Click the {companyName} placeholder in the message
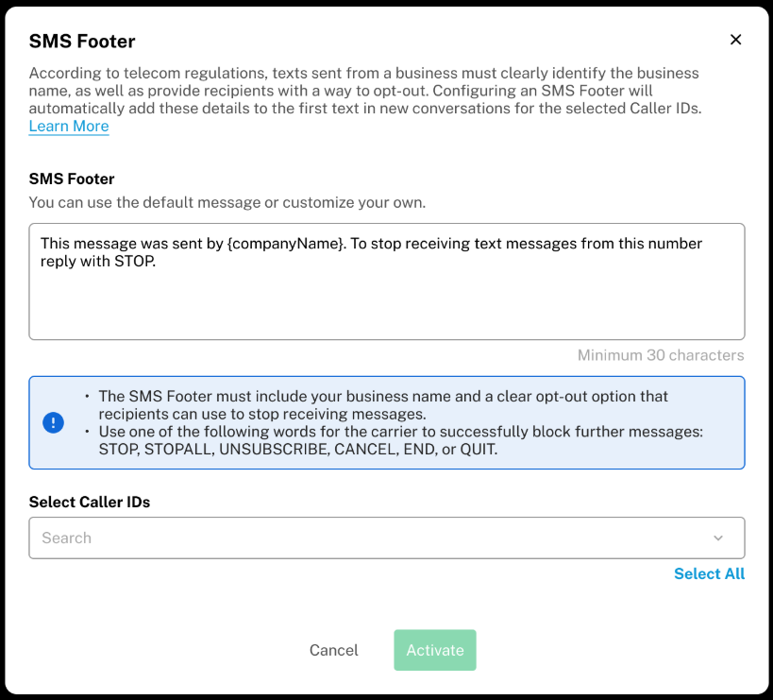Viewport: 773px width, 700px height. click(287, 244)
